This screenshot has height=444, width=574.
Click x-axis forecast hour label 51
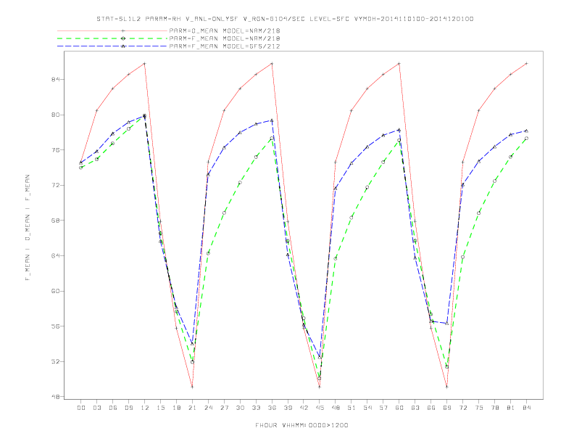pyautogui.click(x=352, y=408)
